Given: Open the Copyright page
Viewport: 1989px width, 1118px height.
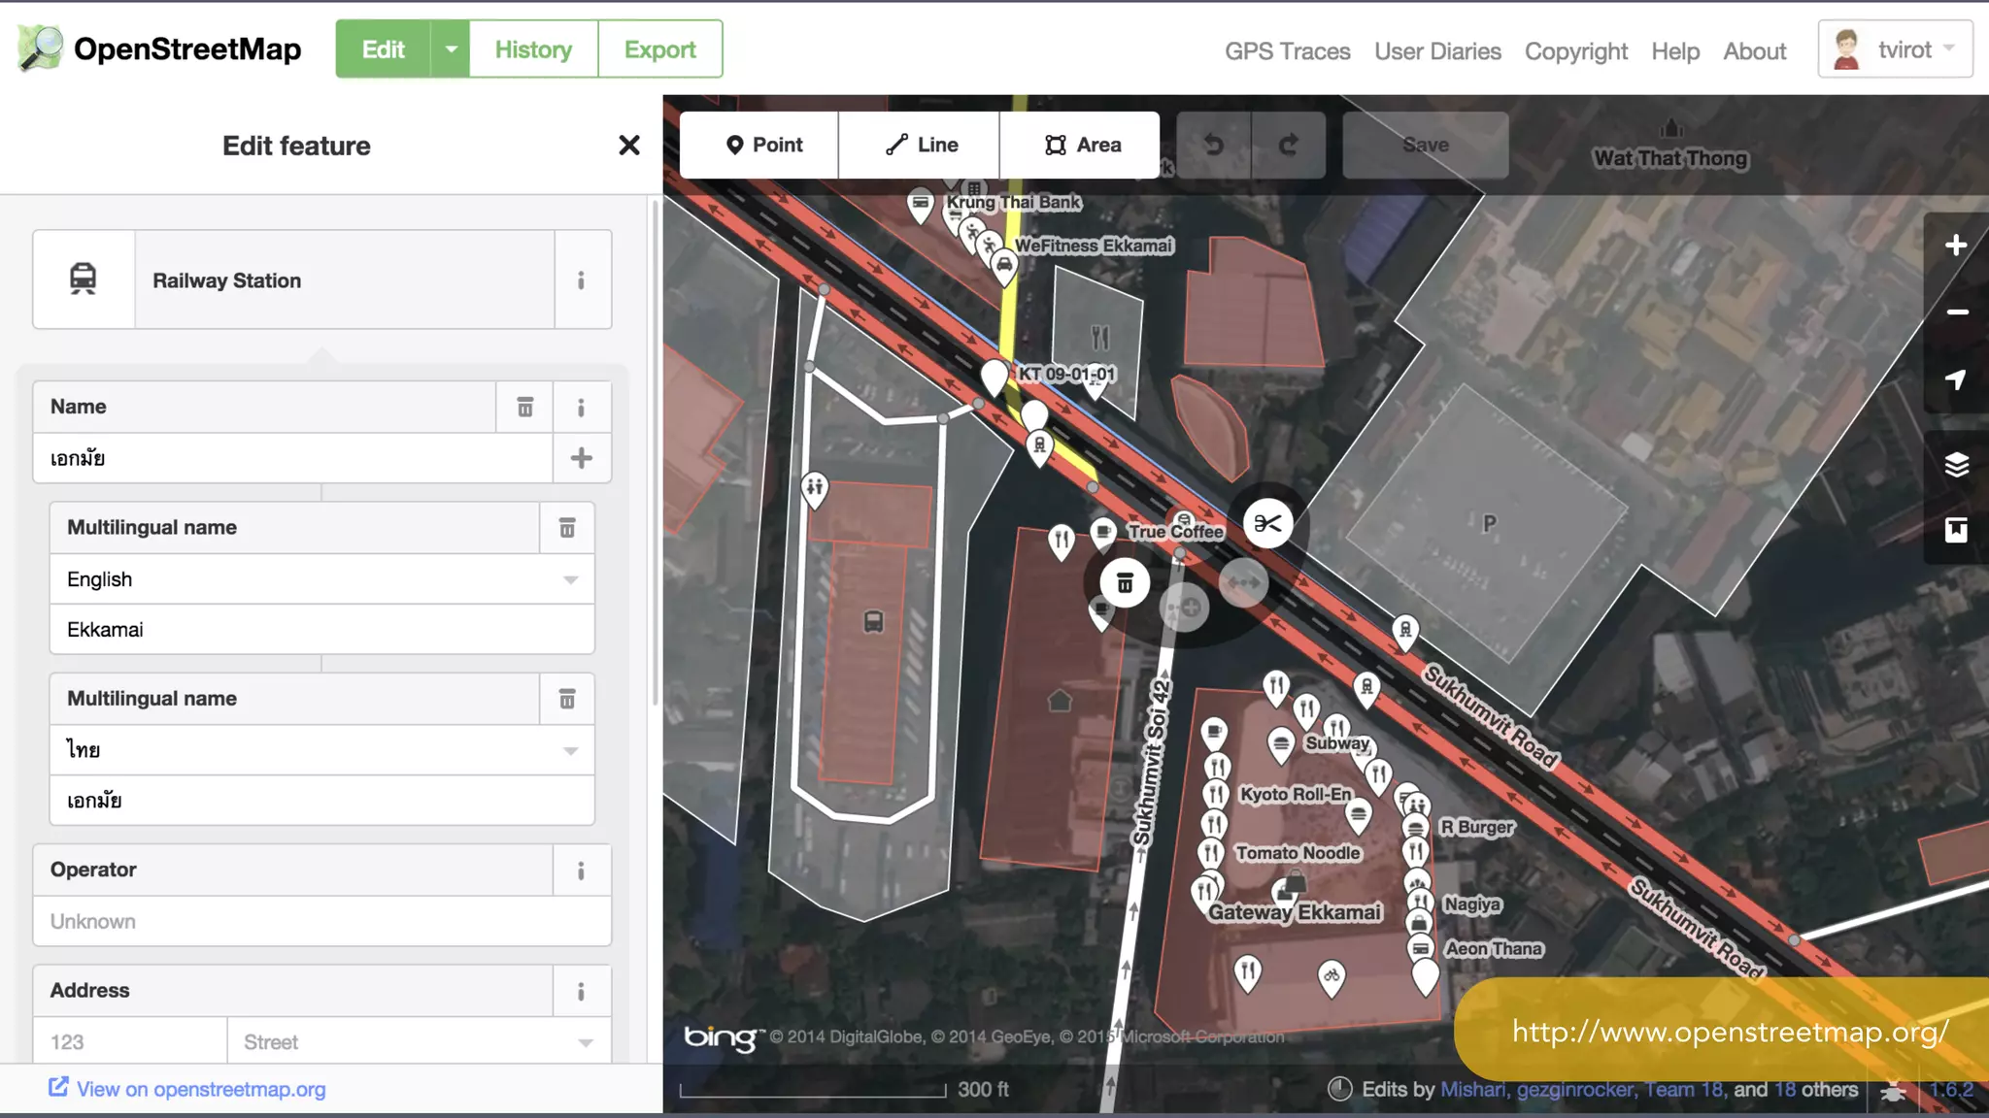Looking at the screenshot, I should 1576,51.
